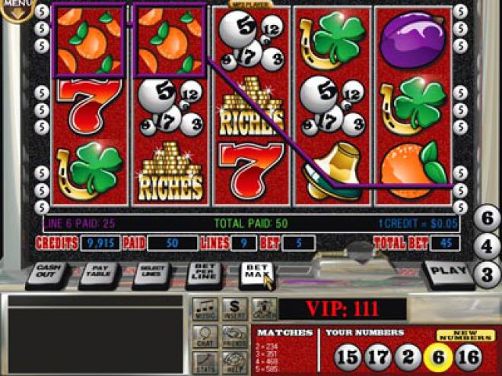This screenshot has width=502, height=376.
Task: Open the Friends icon
Action: pyautogui.click(x=234, y=337)
